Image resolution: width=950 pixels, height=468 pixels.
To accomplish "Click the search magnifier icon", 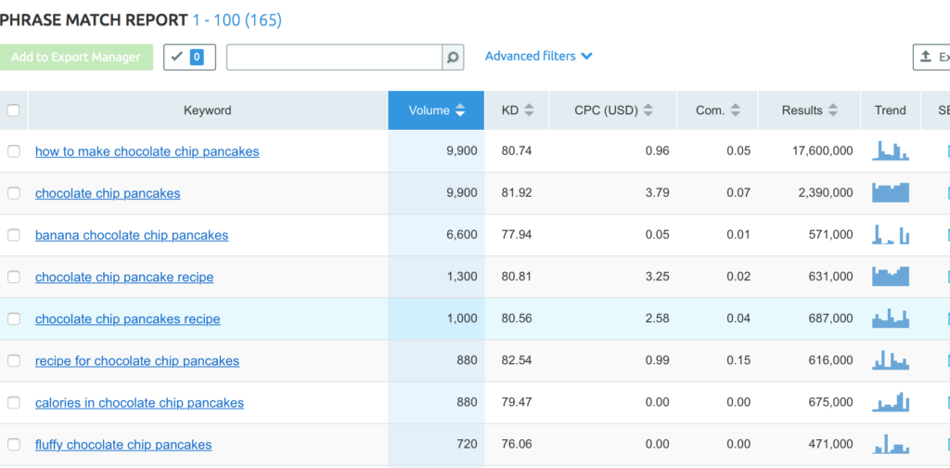I will [453, 58].
